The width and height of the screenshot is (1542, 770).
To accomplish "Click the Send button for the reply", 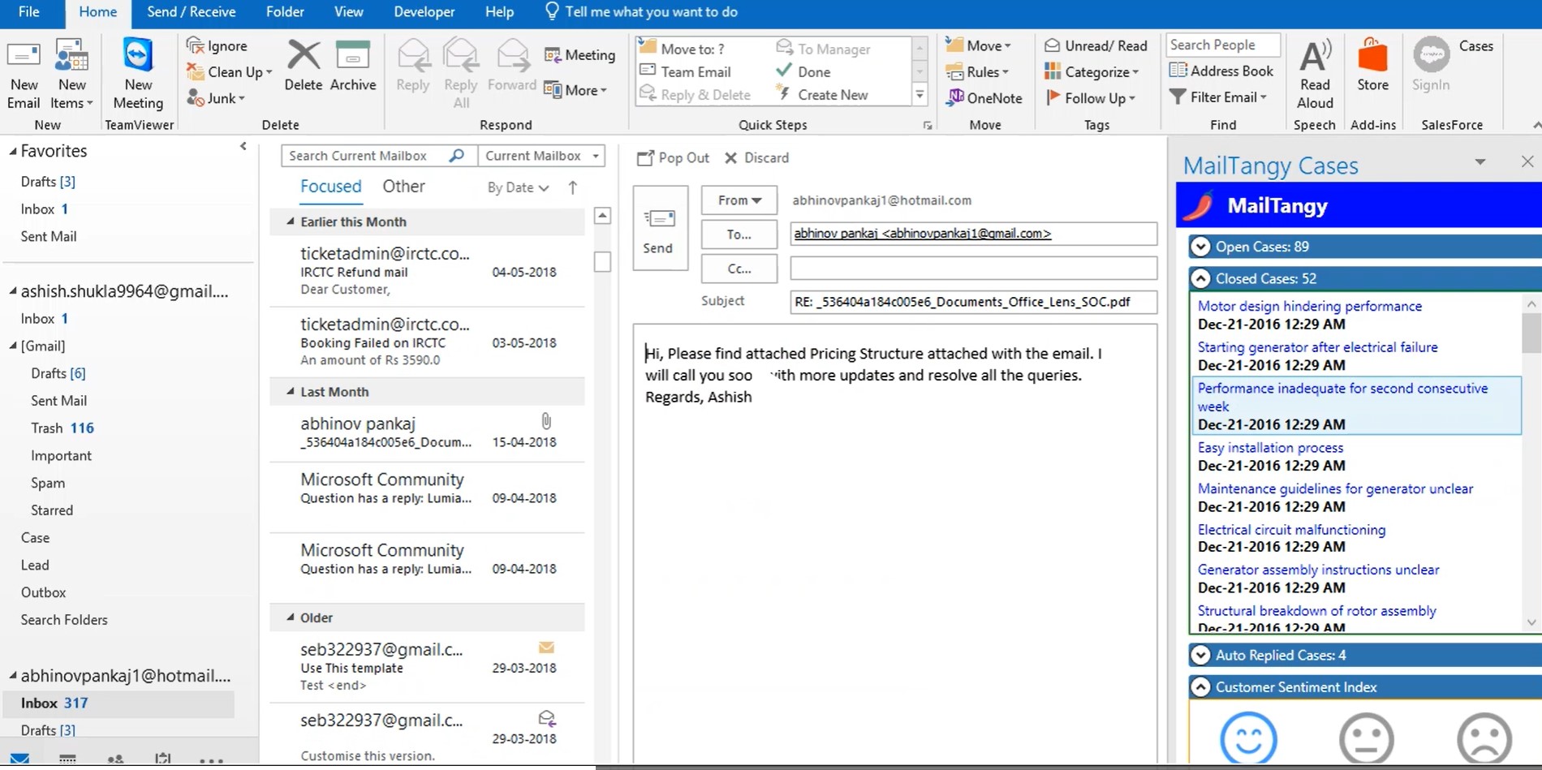I will (660, 228).
